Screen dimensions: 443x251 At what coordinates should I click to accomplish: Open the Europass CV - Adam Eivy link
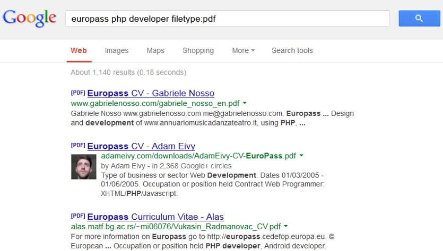click(x=141, y=146)
